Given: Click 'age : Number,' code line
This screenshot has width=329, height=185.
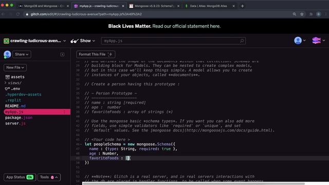Looking at the screenshot, I should click(x=104, y=154).
